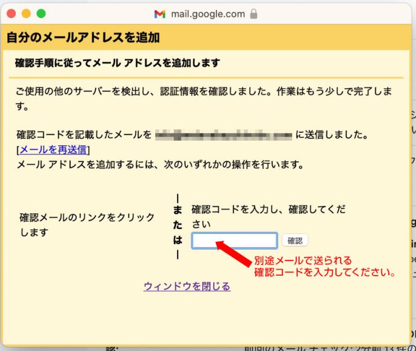Image resolution: width=416 pixels, height=351 pixels.
Task: Click the 次のいずれかの操作を行います instruction line
Action: tap(160, 165)
